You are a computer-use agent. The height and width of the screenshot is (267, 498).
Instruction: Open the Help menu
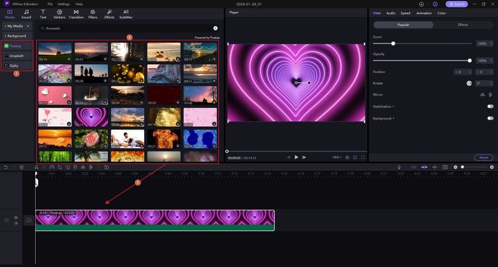point(79,4)
